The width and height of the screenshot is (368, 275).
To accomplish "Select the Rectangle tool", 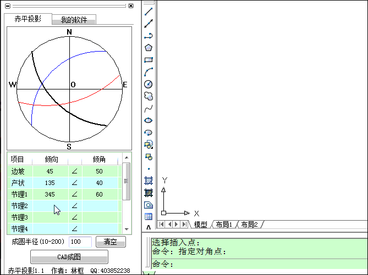I will tap(149, 60).
